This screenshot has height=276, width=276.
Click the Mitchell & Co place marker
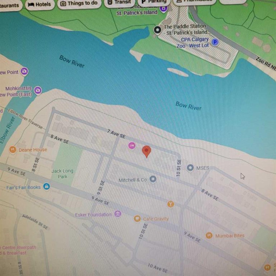[153, 179]
